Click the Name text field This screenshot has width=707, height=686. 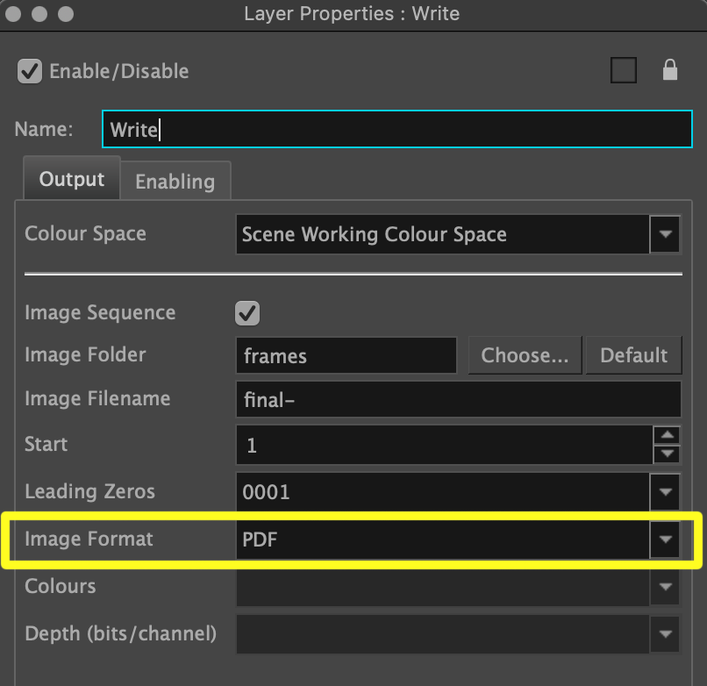396,130
